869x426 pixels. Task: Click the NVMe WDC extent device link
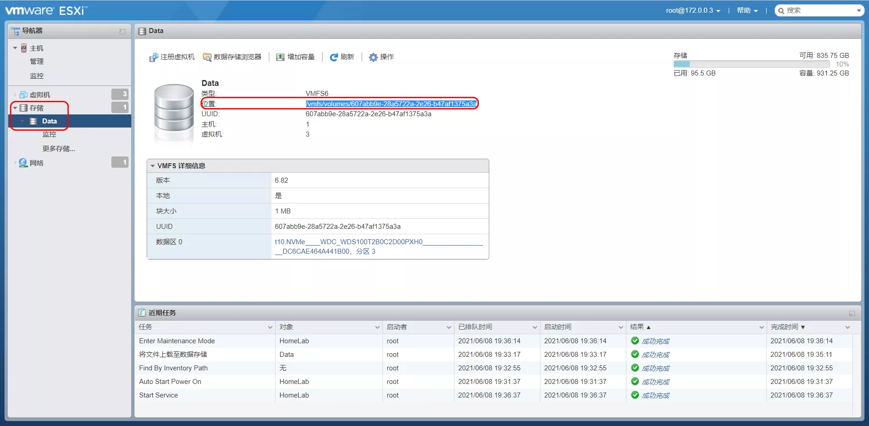[x=349, y=242]
